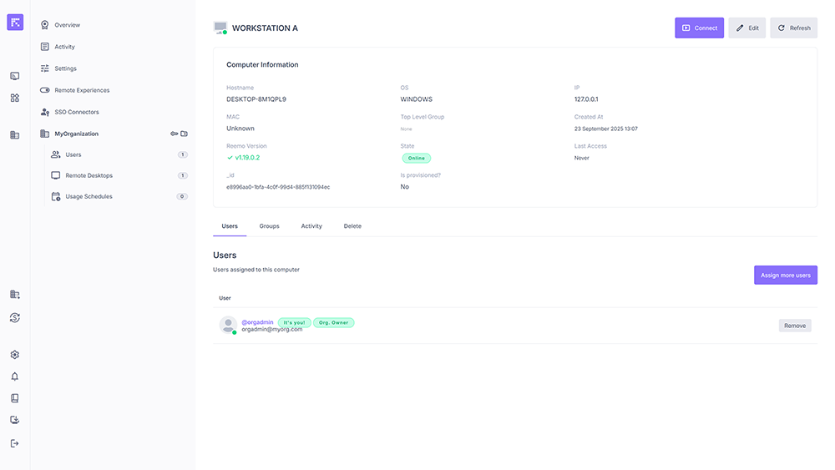Open the screen cast icon in left rail
Image resolution: width=835 pixels, height=470 pixels.
coord(15,76)
